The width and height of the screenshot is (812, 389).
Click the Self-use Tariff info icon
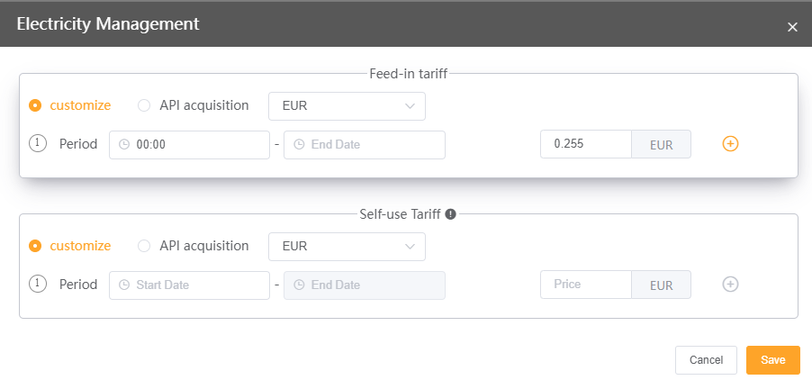point(451,214)
